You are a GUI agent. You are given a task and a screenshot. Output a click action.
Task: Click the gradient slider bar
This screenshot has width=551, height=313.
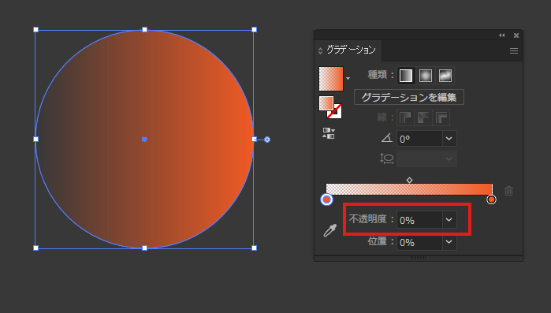click(409, 189)
